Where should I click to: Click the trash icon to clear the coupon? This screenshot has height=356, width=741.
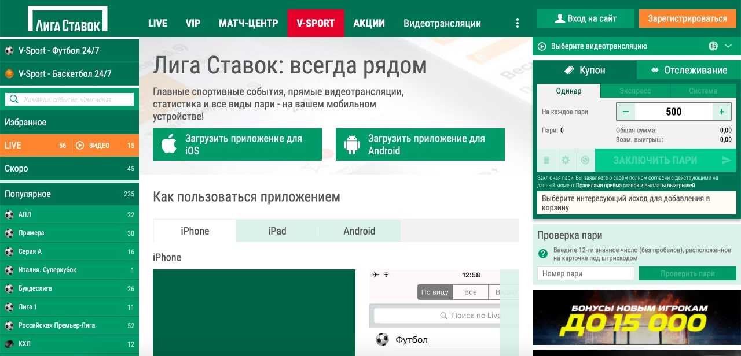546,160
